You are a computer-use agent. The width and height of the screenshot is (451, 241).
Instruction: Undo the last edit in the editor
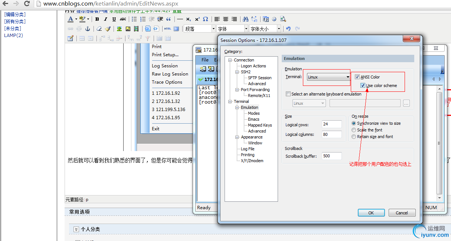pos(288,29)
